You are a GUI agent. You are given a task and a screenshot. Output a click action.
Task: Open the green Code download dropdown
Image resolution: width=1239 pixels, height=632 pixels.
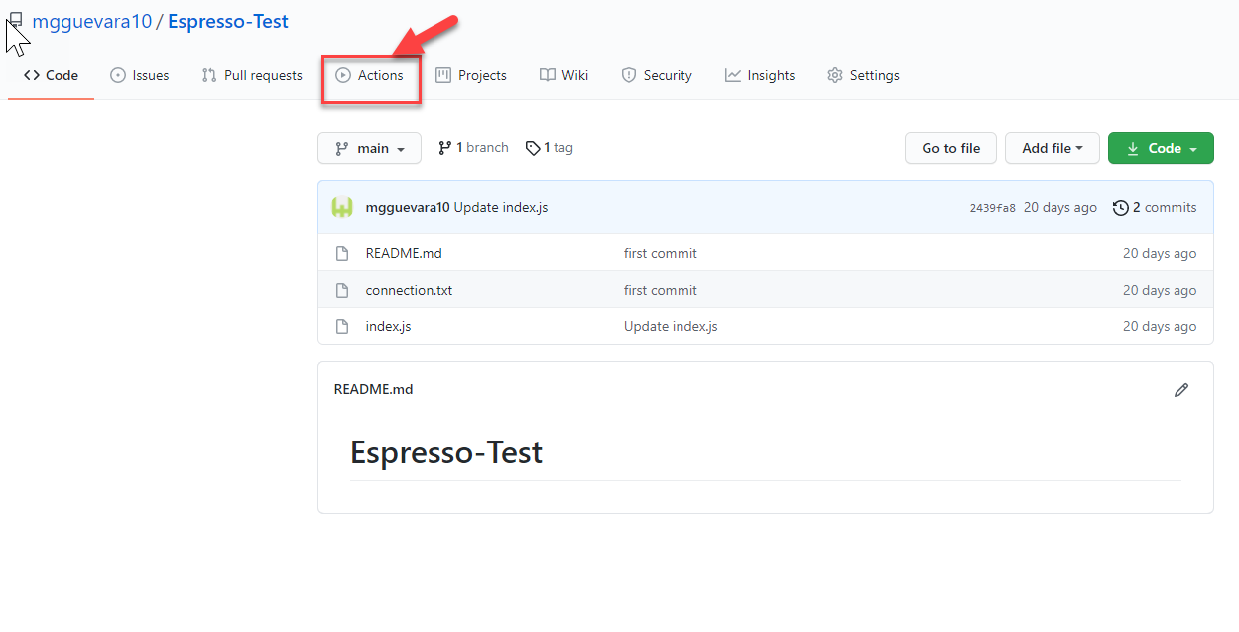1161,148
